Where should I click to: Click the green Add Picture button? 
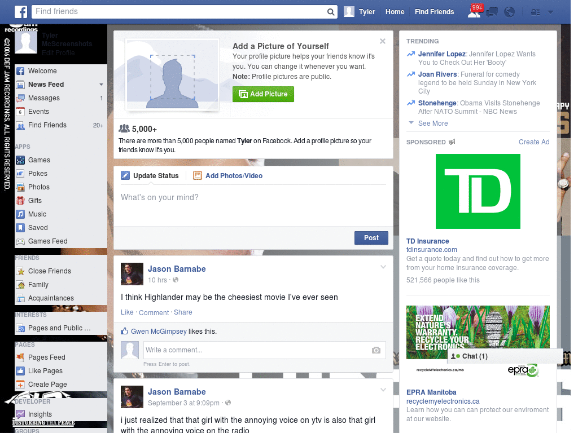pos(263,94)
